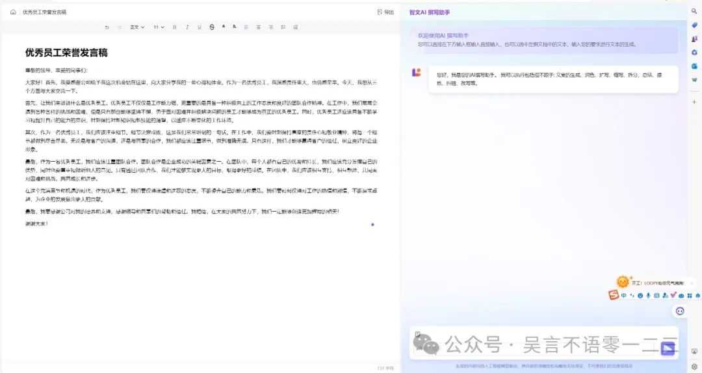Click the purple send button in the prompt box

(668, 348)
